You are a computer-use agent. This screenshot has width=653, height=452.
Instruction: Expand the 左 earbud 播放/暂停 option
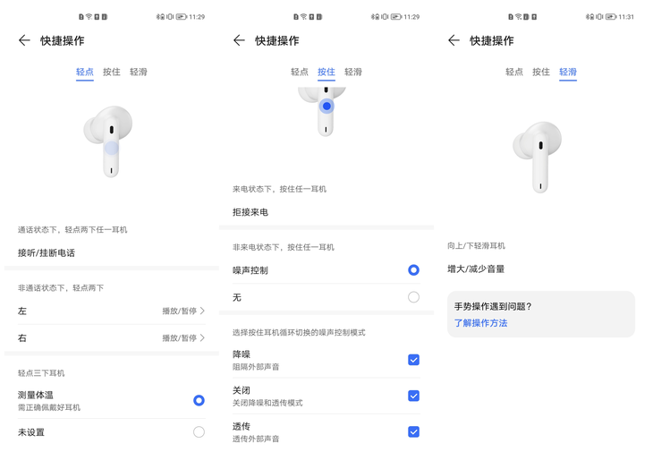coord(183,311)
